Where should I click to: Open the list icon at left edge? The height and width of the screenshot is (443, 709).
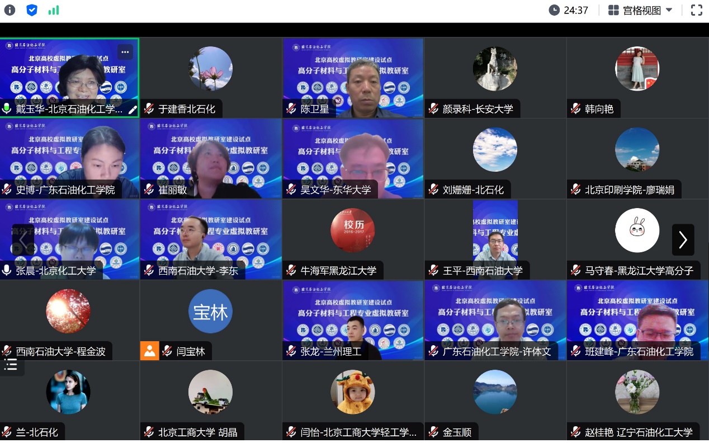(11, 366)
